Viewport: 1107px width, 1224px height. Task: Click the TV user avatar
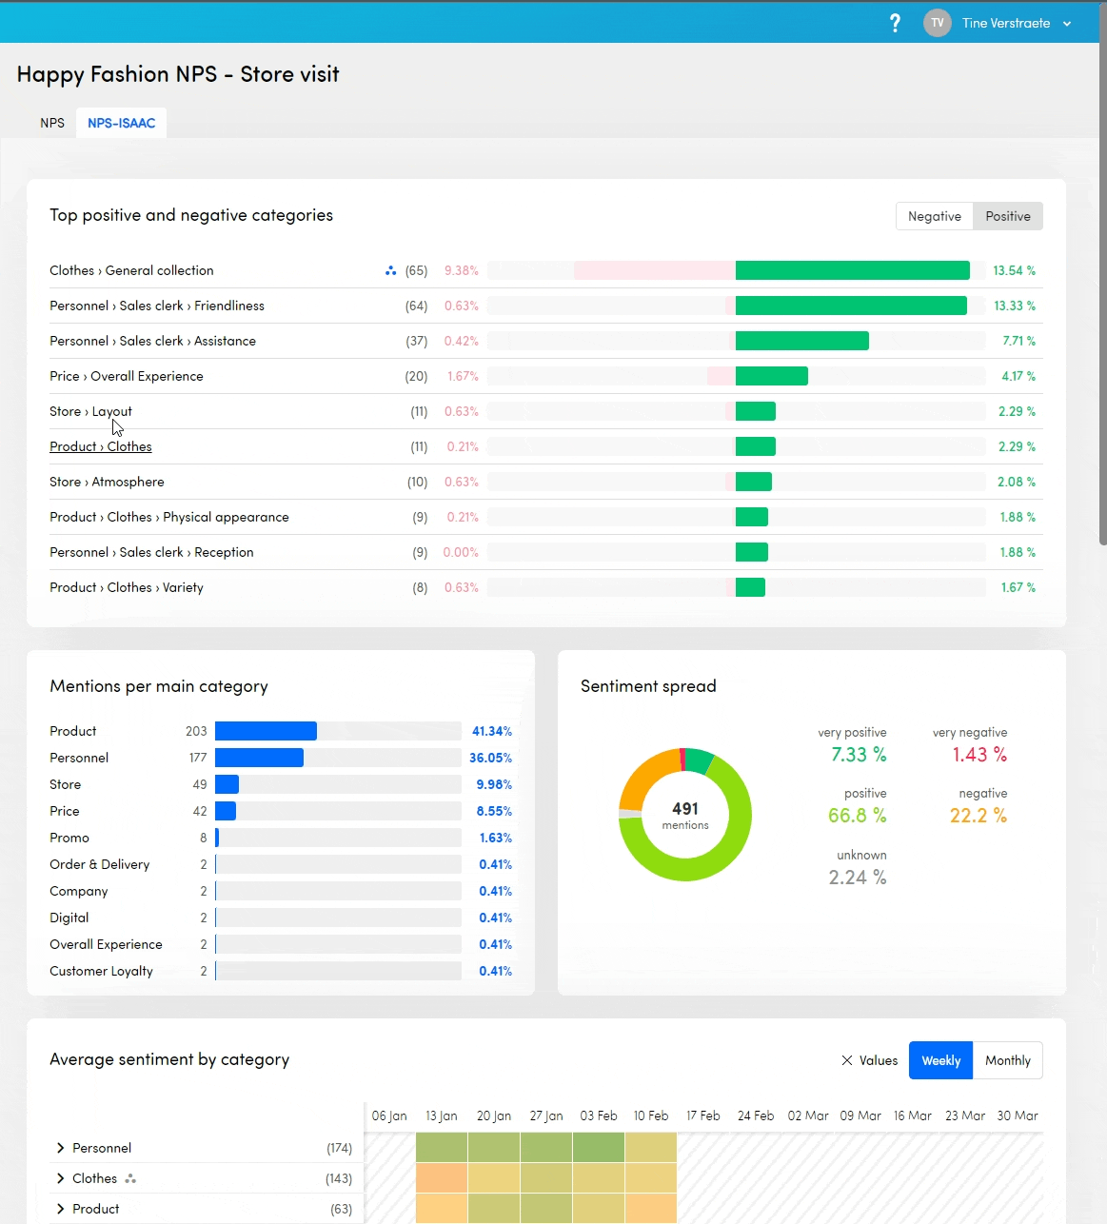(937, 23)
